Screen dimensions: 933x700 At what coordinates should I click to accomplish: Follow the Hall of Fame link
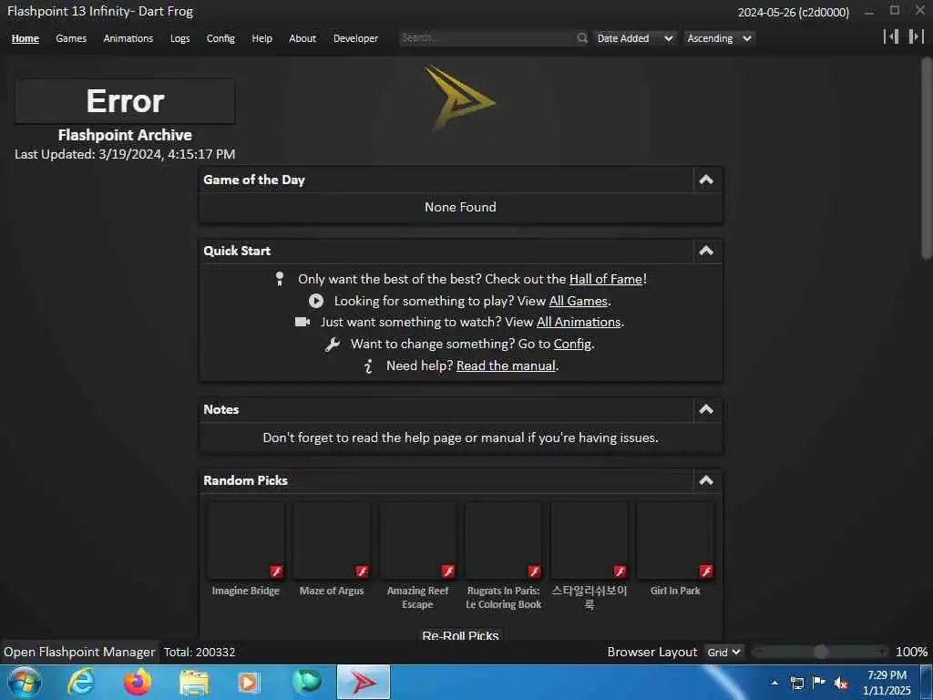606,279
